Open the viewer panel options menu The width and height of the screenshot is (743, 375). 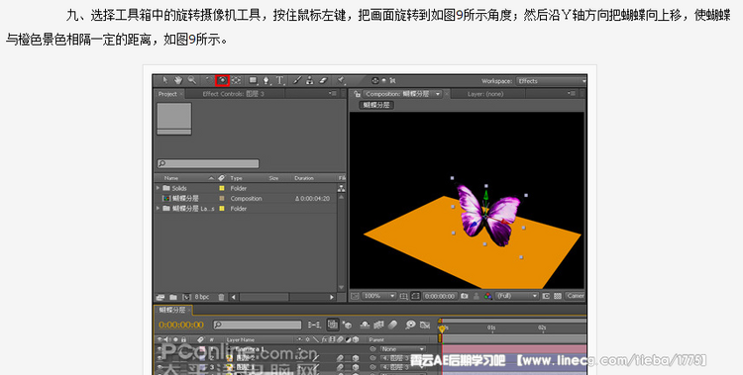572,94
